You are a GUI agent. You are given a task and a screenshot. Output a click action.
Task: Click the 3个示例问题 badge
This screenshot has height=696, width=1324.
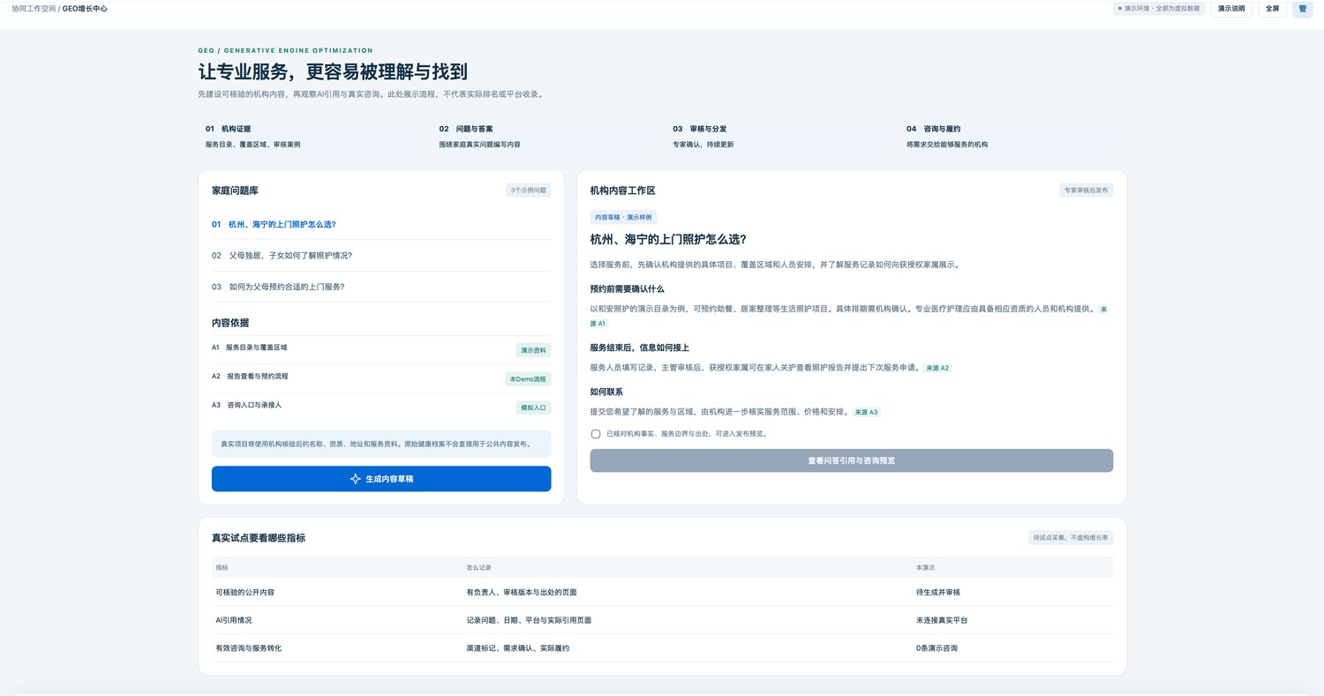click(x=529, y=190)
